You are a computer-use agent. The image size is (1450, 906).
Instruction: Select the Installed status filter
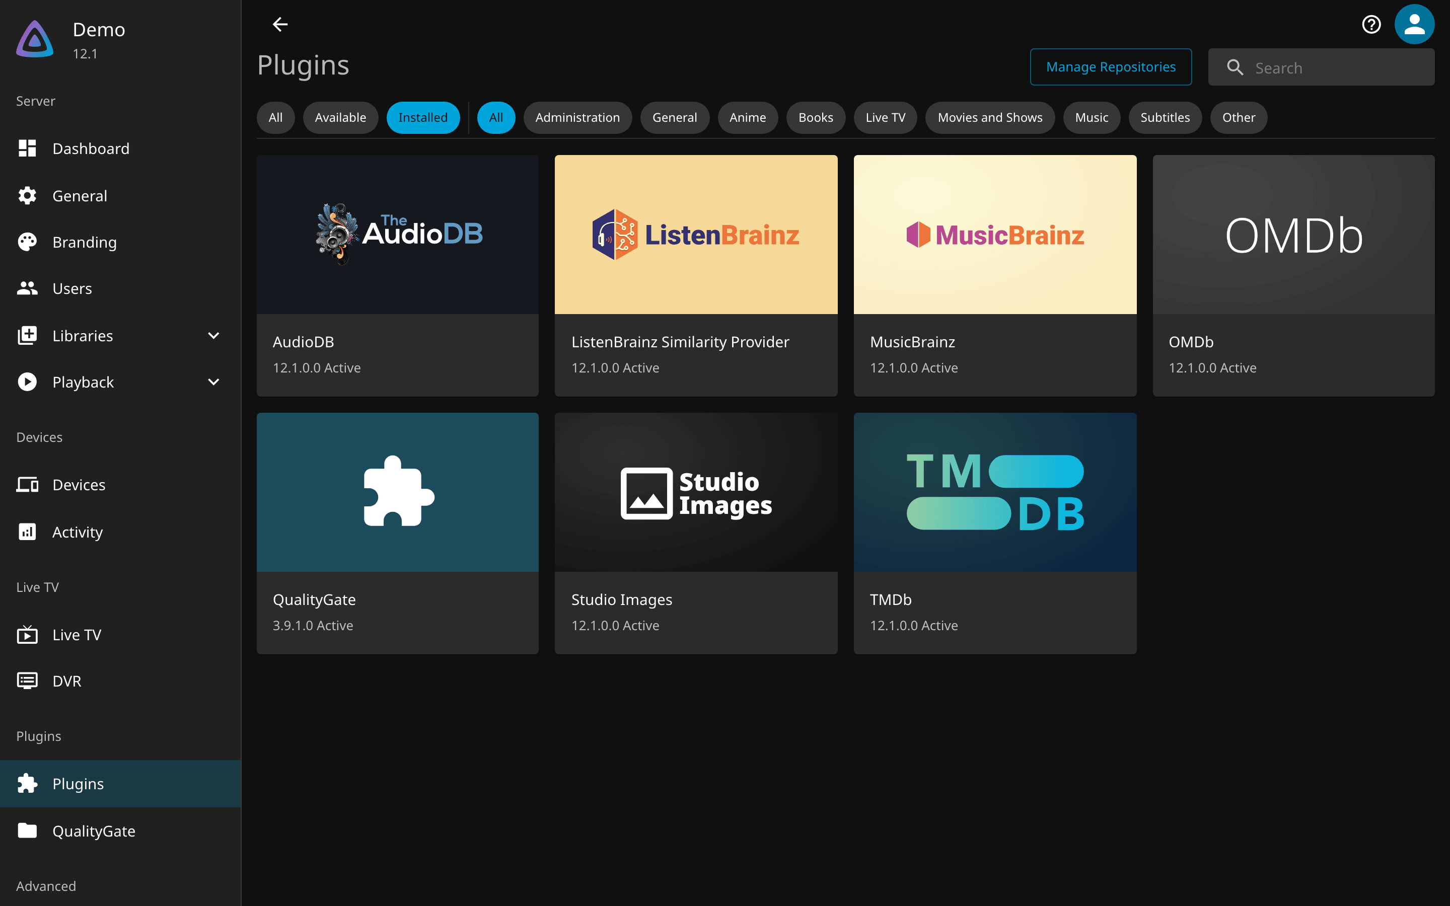[x=423, y=117]
